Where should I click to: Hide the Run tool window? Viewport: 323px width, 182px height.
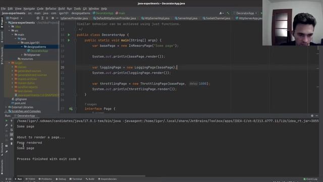click(x=316, y=116)
